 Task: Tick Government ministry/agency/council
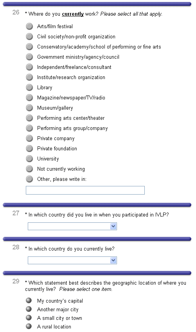pyautogui.click(x=29, y=57)
